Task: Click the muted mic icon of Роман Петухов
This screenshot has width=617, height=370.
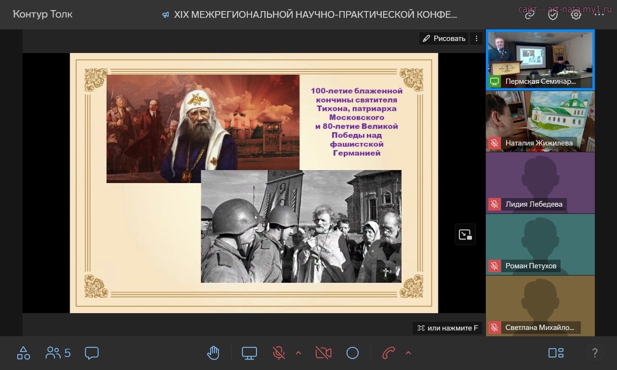Action: (x=495, y=266)
